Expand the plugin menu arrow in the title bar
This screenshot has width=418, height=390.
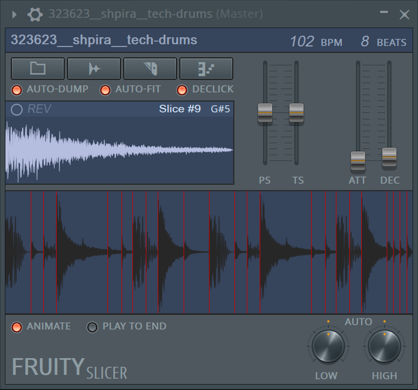point(15,14)
